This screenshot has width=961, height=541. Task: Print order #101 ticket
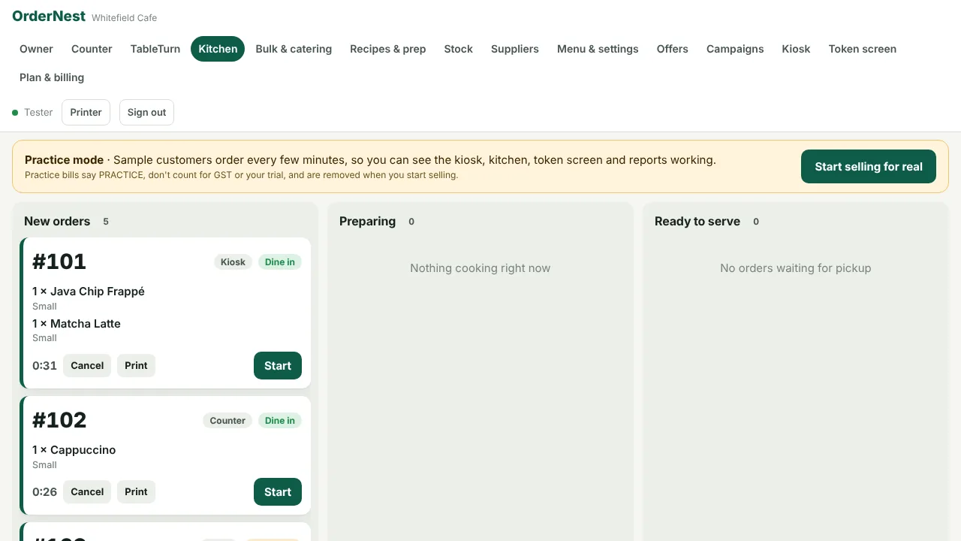[136, 366]
